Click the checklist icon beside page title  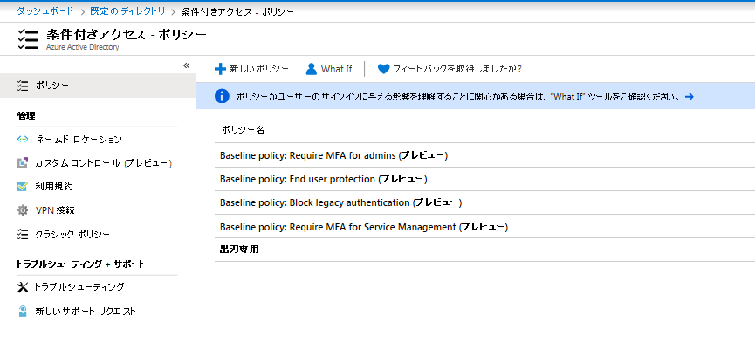[x=27, y=39]
